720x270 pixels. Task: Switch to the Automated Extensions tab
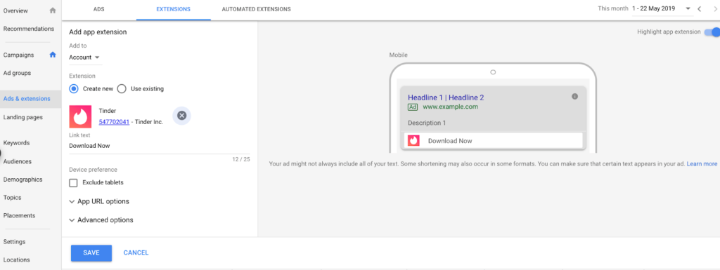click(256, 9)
